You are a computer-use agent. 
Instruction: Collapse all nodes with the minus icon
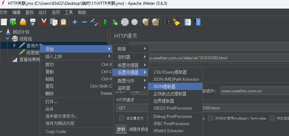(84, 22)
